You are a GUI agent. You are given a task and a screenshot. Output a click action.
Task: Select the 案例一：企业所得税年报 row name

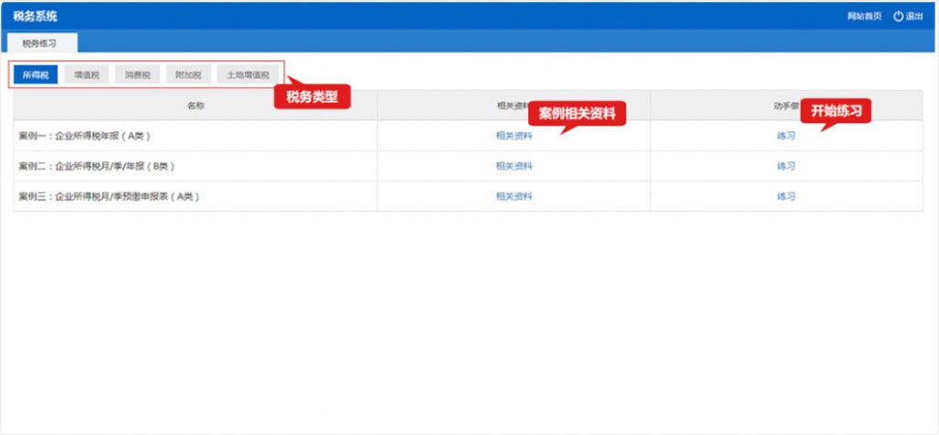point(84,136)
